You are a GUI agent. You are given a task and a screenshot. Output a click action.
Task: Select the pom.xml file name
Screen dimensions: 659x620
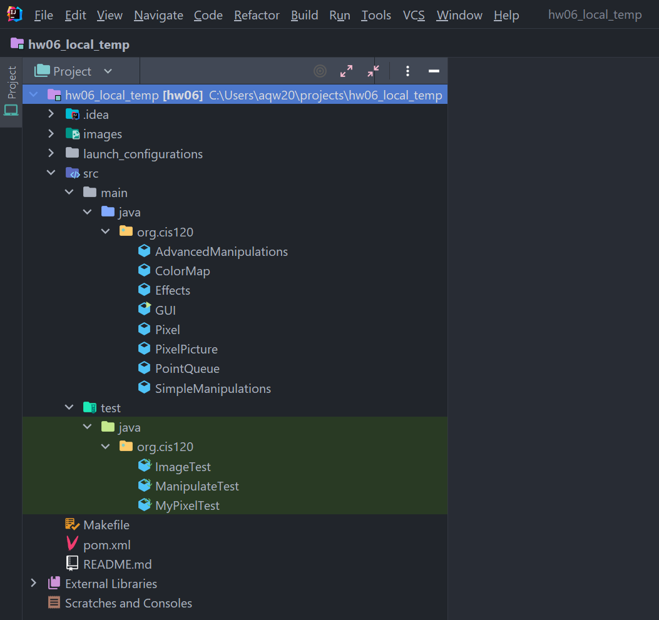coord(107,545)
